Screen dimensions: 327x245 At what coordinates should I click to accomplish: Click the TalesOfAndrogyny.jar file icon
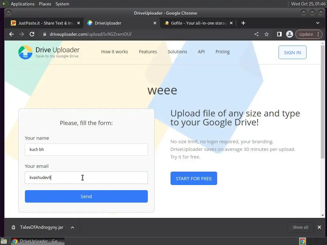(13, 227)
